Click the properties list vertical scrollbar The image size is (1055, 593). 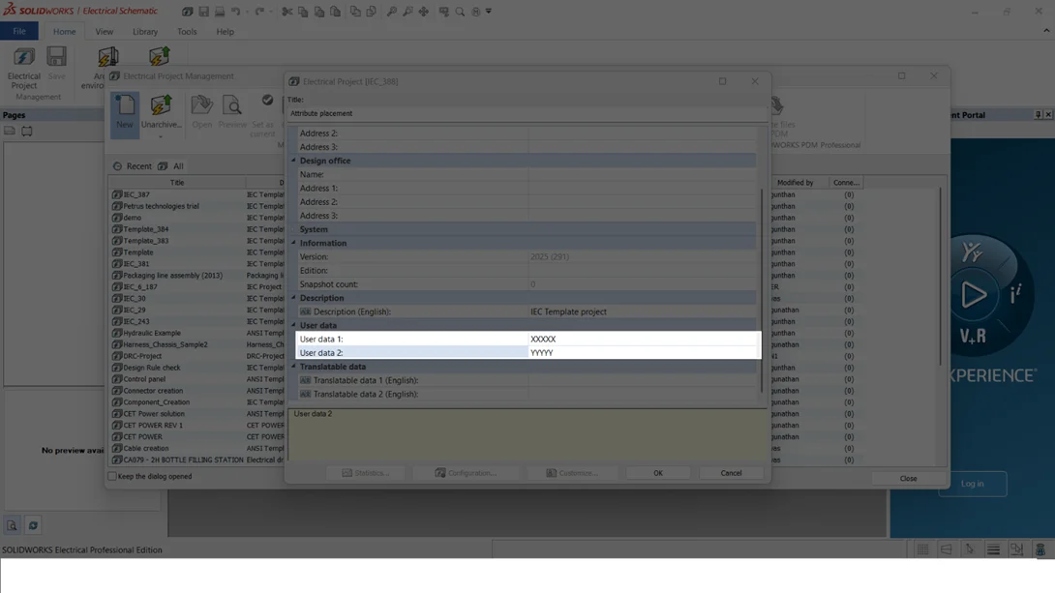pyautogui.click(x=762, y=289)
